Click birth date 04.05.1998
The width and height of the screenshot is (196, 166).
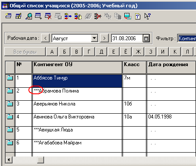pyautogui.click(x=171, y=120)
